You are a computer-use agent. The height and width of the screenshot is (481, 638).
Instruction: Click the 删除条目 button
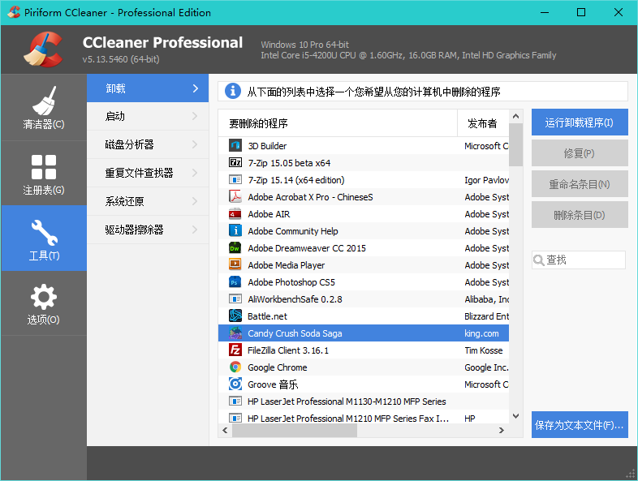tap(580, 215)
